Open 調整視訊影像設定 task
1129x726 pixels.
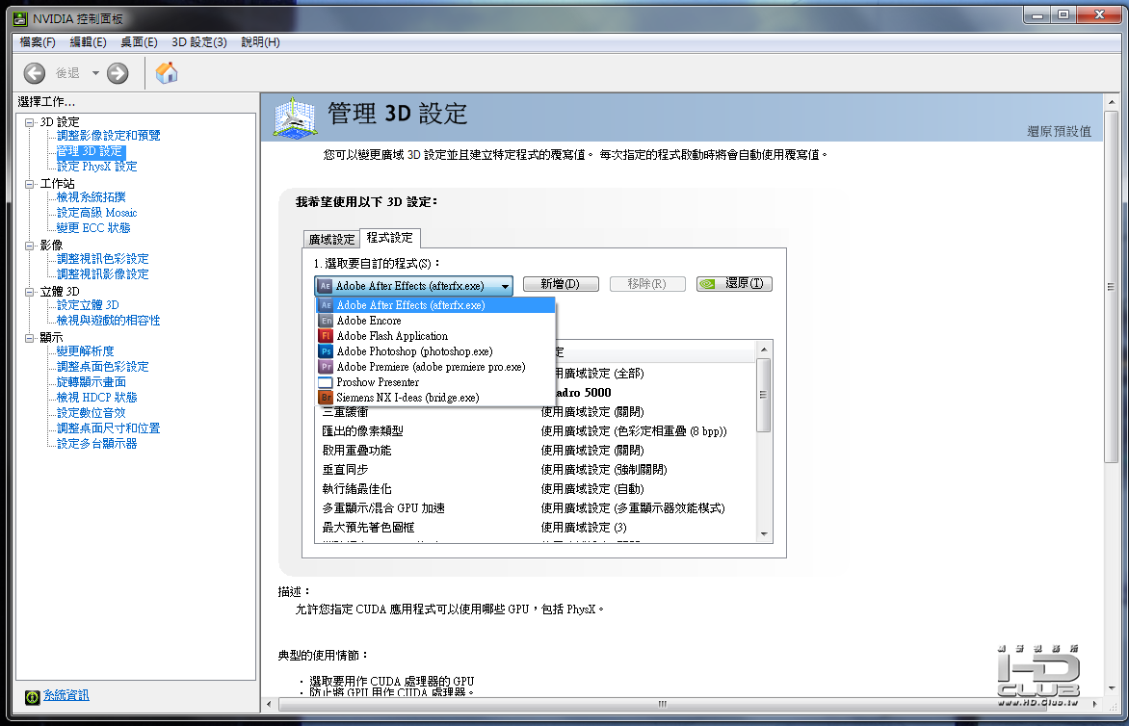click(x=103, y=274)
